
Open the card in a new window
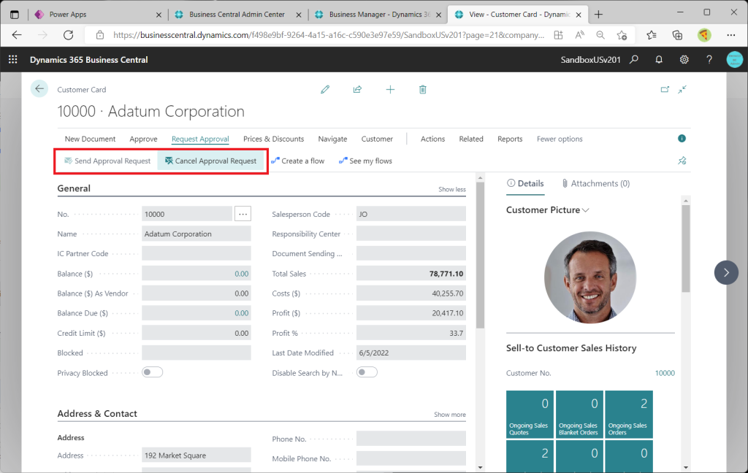point(665,89)
